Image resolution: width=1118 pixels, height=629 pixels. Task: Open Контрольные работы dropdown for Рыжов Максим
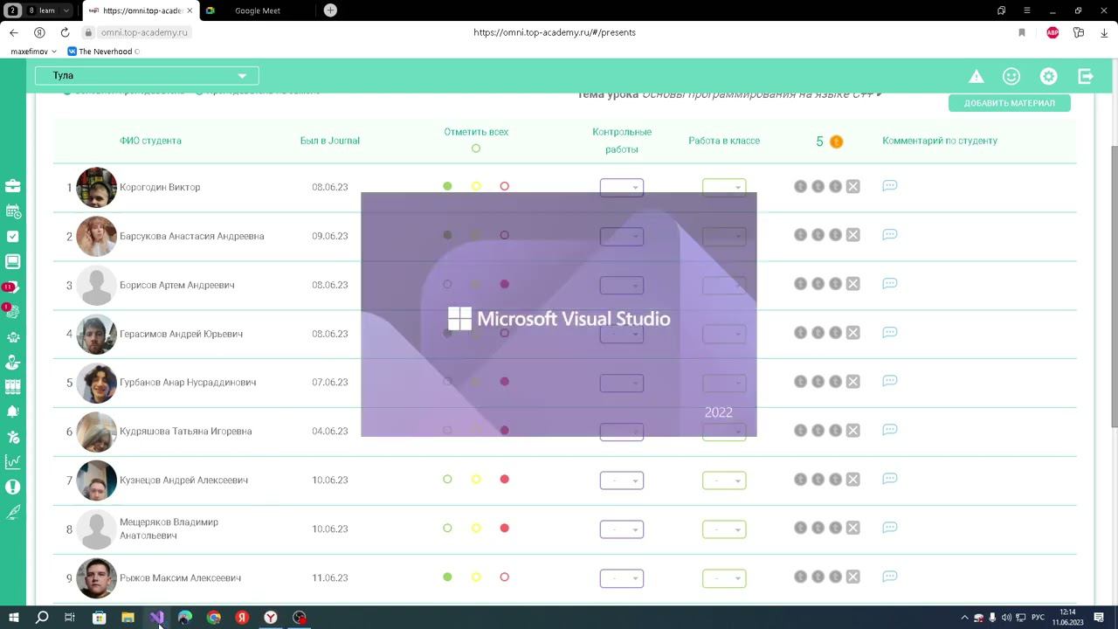pyautogui.click(x=622, y=578)
